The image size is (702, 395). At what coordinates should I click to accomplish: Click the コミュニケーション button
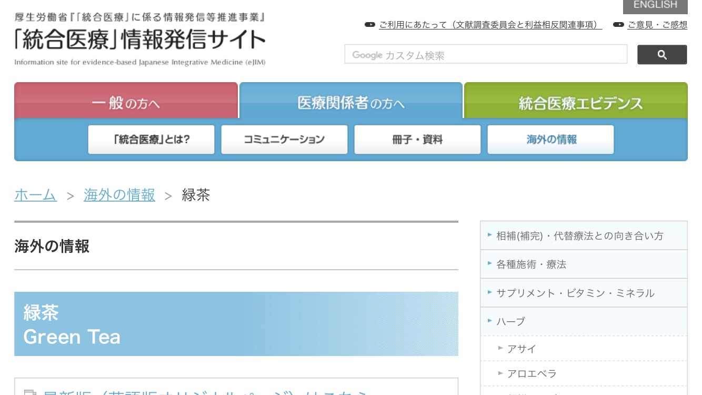pyautogui.click(x=284, y=140)
